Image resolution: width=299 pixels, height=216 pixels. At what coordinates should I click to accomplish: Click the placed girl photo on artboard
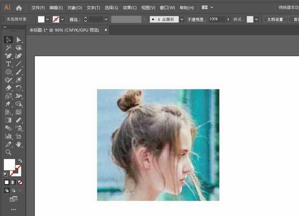(x=158, y=144)
